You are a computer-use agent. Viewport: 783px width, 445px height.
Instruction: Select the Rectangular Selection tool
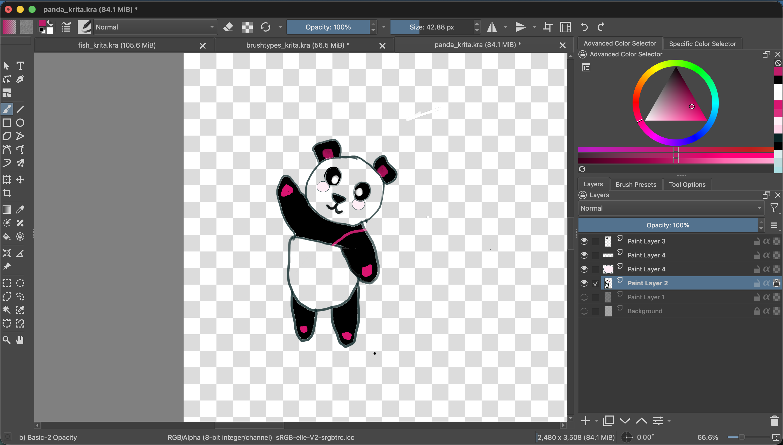coord(7,283)
